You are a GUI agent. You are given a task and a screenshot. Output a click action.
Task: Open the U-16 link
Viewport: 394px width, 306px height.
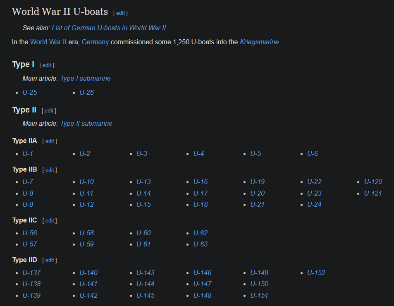201,182
